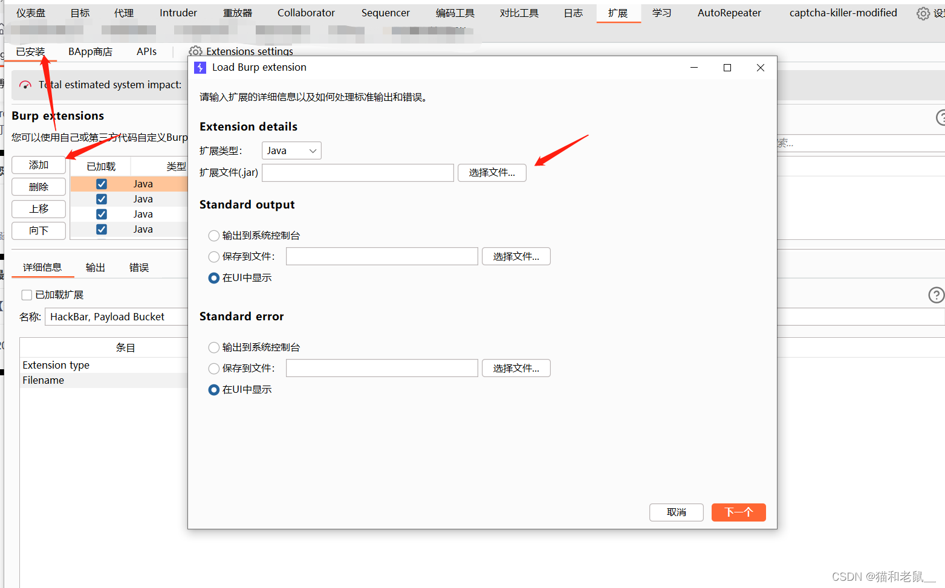The height and width of the screenshot is (588, 945).
Task: Select 保存到文件 under Standard error
Action: [x=214, y=369]
